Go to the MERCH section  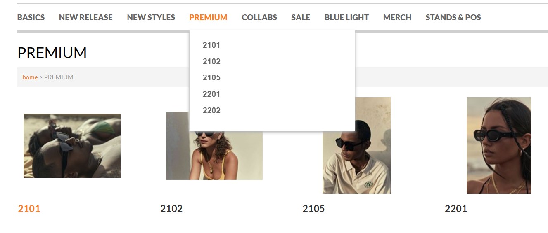click(397, 17)
